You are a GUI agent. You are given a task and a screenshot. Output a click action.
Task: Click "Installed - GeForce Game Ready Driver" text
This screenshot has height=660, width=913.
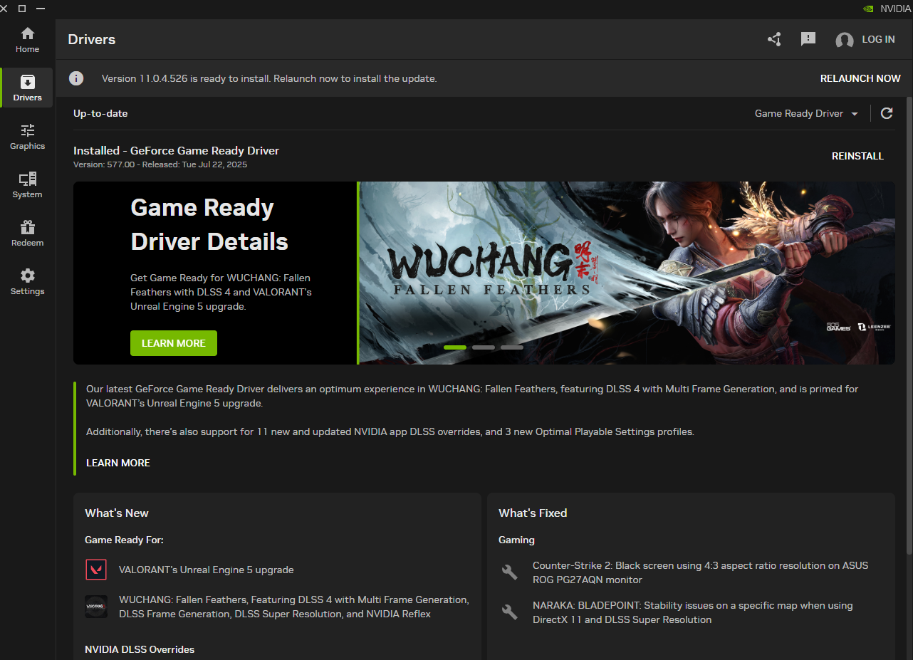click(176, 151)
